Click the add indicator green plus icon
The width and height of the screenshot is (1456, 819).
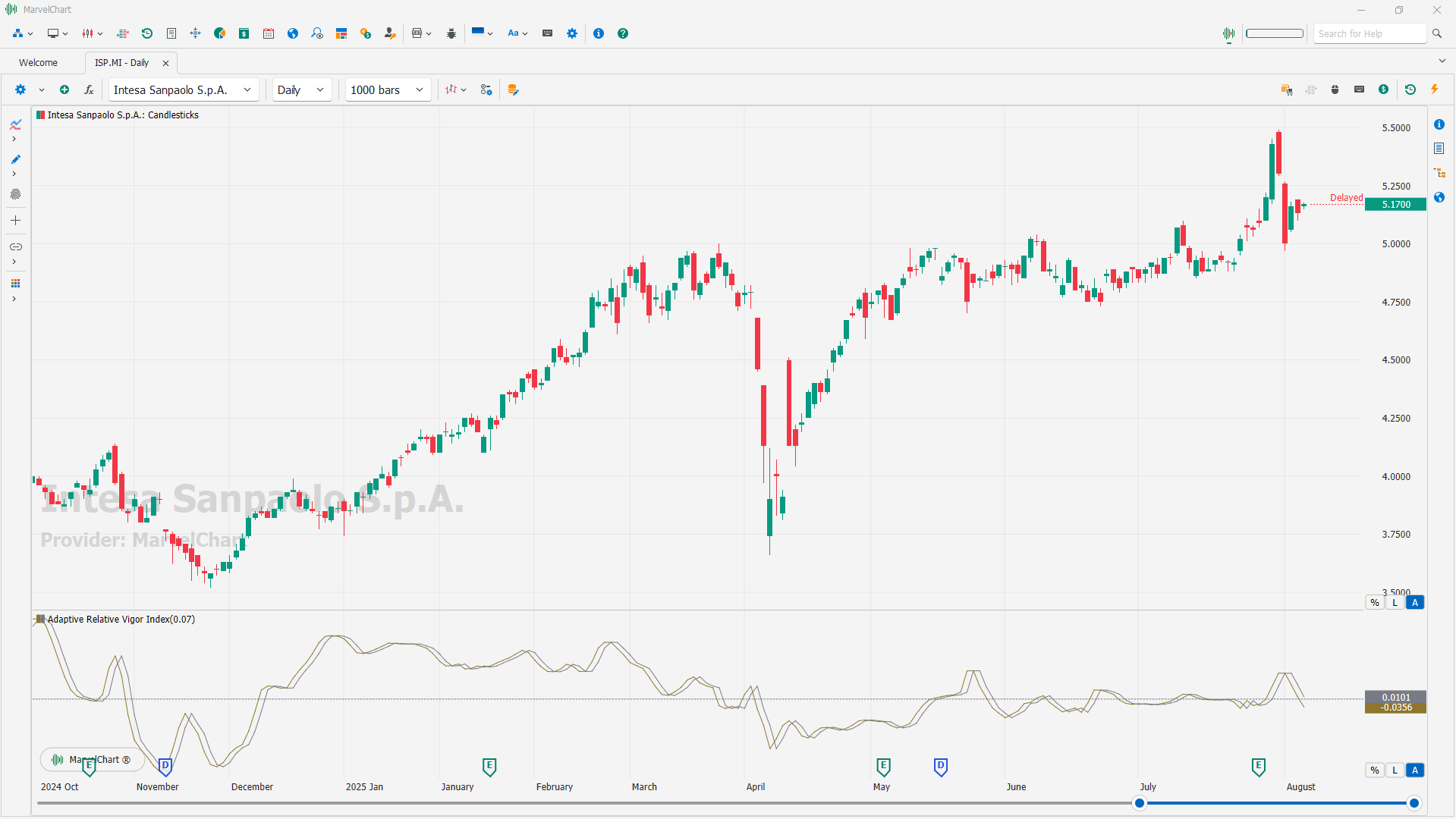tap(64, 89)
